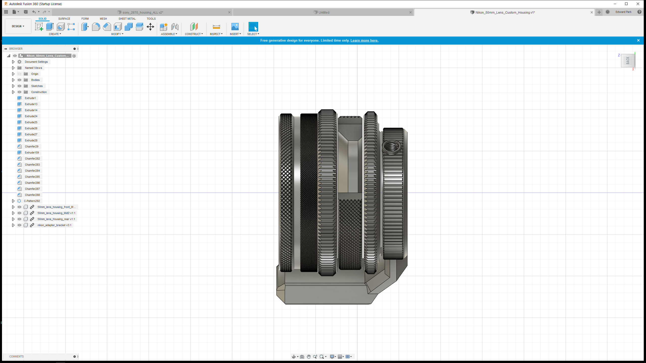Click the Insert image icon

coord(235,27)
